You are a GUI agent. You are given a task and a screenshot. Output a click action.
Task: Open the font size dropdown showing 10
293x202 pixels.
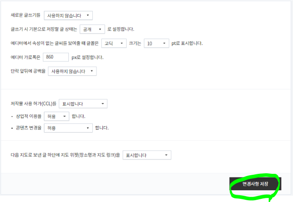(x=157, y=43)
